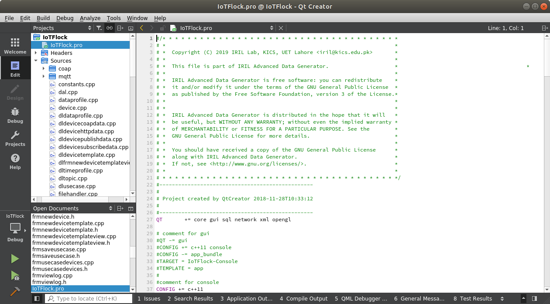Select constants.cpp in Sources
This screenshot has width=550, height=304.
click(76, 84)
